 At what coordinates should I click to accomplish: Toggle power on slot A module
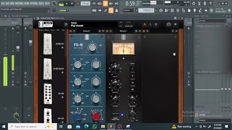71,31
